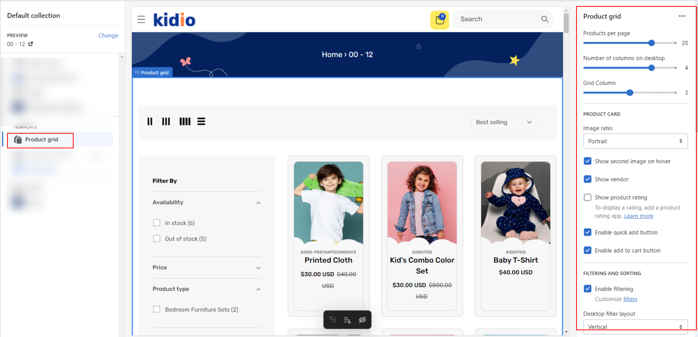Expand the Price filter section
The width and height of the screenshot is (698, 337).
pyautogui.click(x=258, y=268)
